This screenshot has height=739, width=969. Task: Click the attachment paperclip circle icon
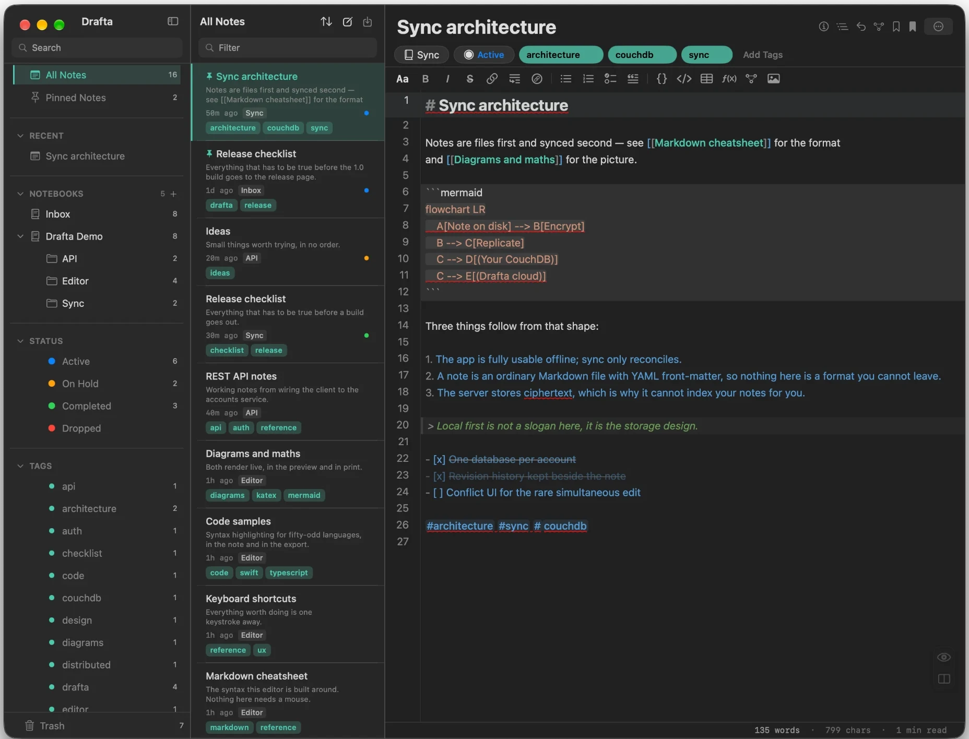click(537, 79)
